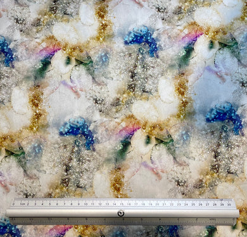This screenshot has width=247, height=237.
Task: Click the 5 mark on the ruler
Action: click(49, 204)
